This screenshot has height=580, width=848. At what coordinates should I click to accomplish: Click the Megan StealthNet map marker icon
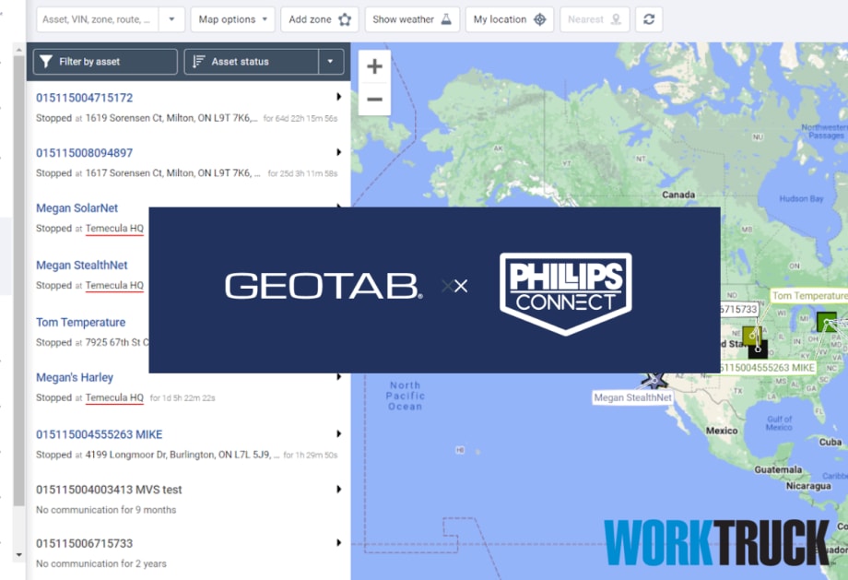coord(655,380)
